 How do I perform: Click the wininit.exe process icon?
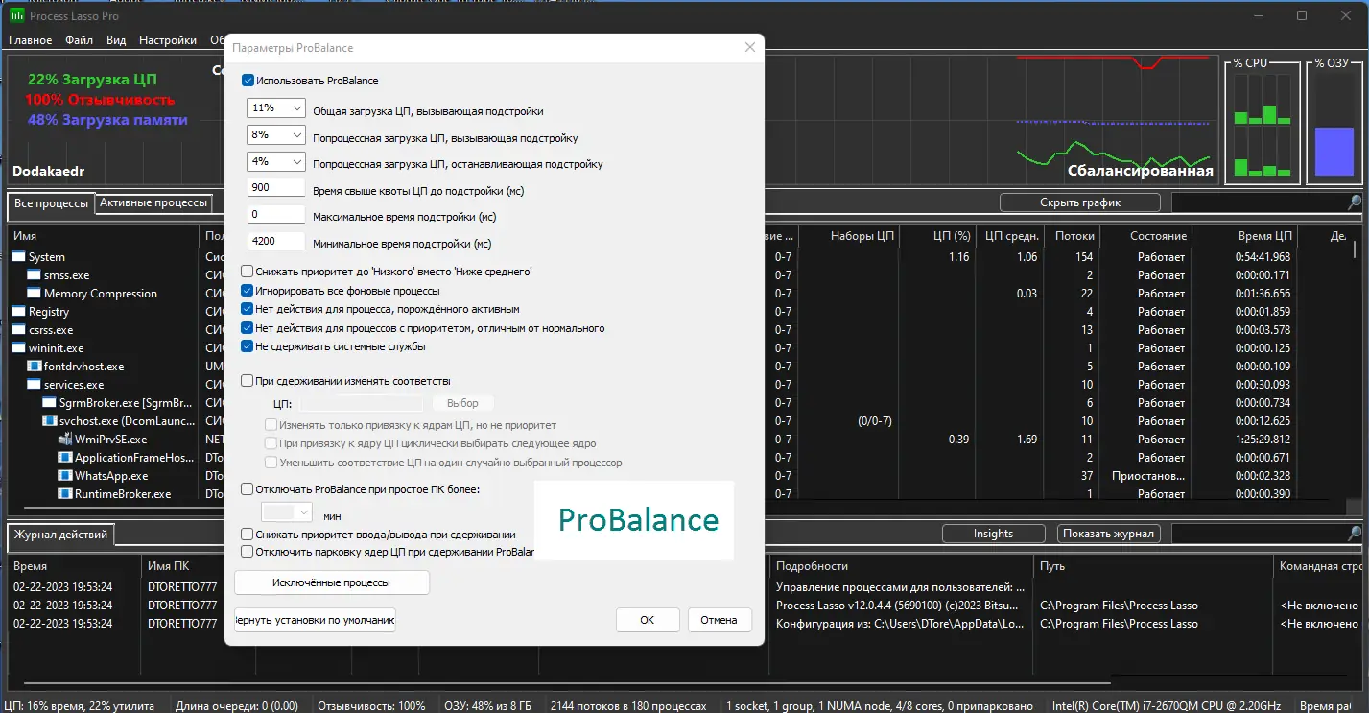click(x=19, y=348)
